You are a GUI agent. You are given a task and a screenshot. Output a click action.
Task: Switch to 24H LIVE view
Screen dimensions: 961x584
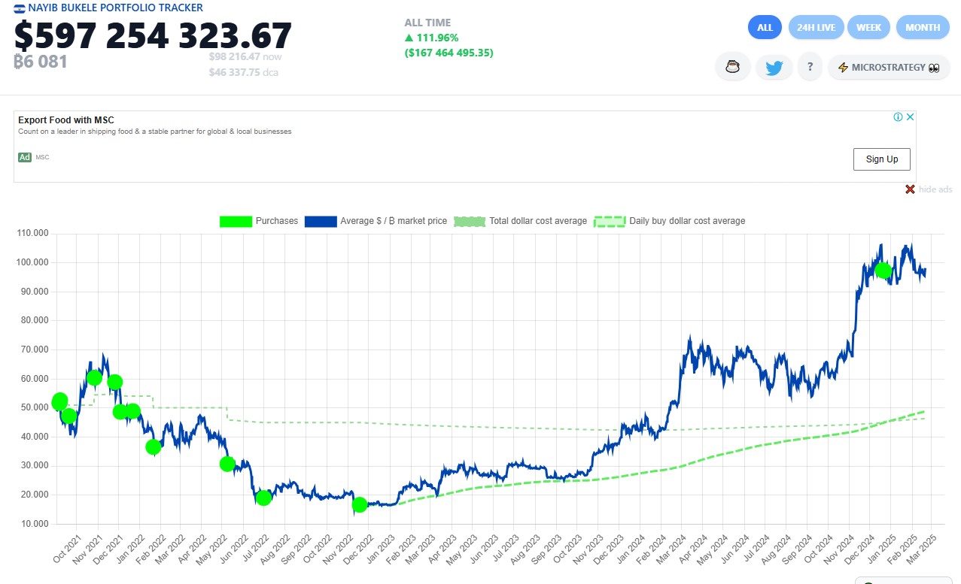point(816,28)
